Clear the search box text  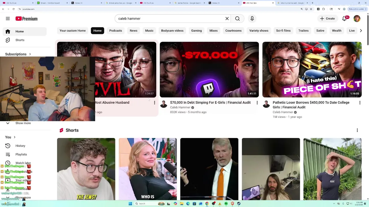[x=227, y=19]
